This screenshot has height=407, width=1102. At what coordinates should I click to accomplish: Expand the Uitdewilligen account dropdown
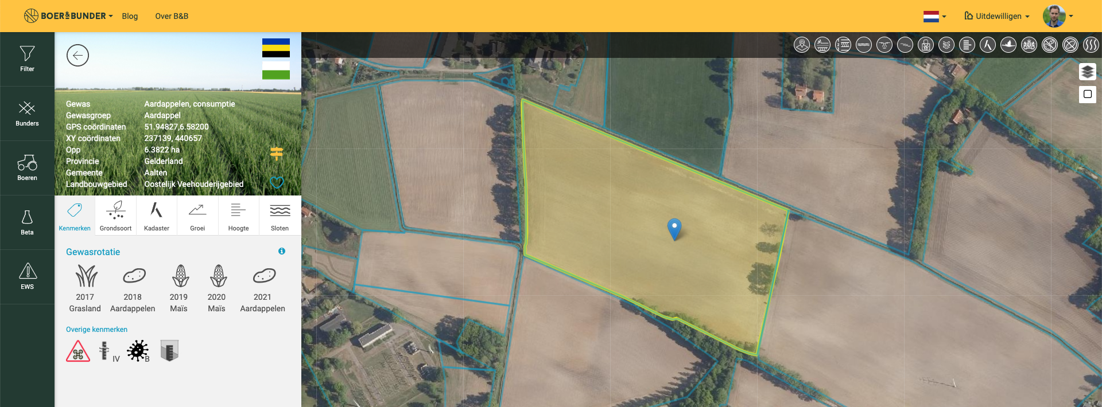click(x=997, y=16)
